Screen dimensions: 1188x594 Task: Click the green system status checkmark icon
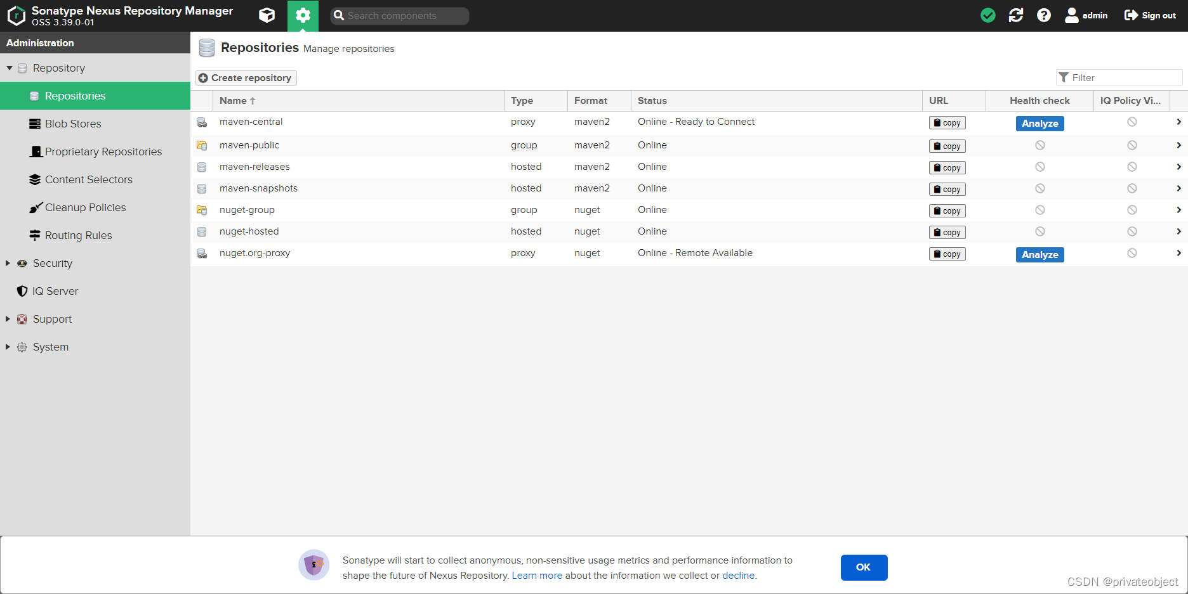[x=988, y=15]
